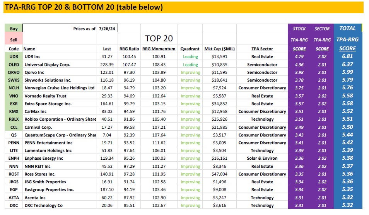This screenshot has height=215, width=369.
Task: Click UDR's total score 6.81
Action: tap(348, 56)
